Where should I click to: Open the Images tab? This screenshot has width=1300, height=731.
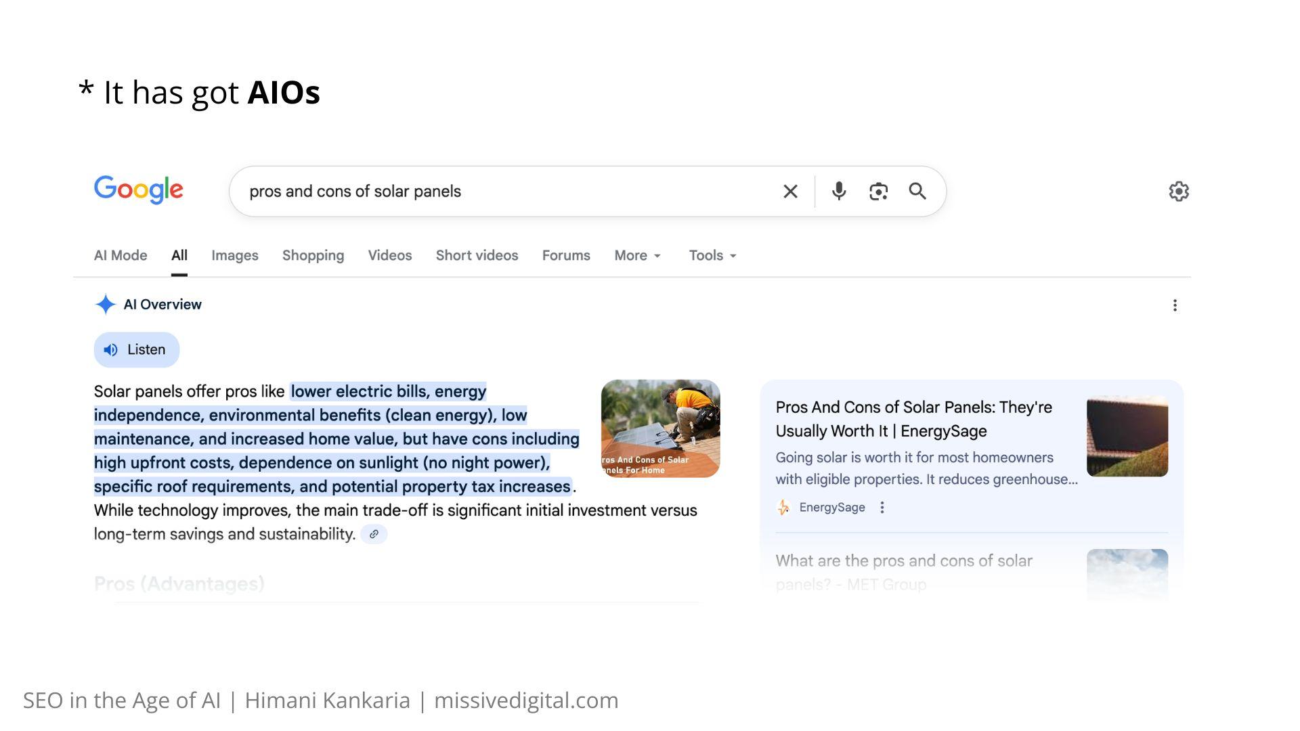[x=235, y=256]
